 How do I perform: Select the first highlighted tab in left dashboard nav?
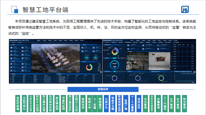[x=39, y=40]
